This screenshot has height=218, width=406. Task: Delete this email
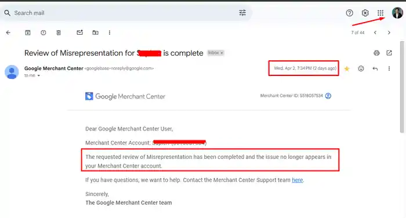pyautogui.click(x=59, y=32)
